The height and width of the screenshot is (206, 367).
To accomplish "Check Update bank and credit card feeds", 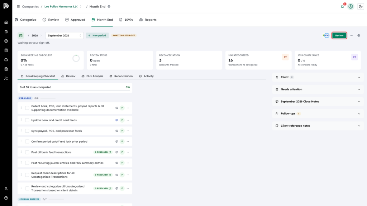I will (x=27, y=120).
